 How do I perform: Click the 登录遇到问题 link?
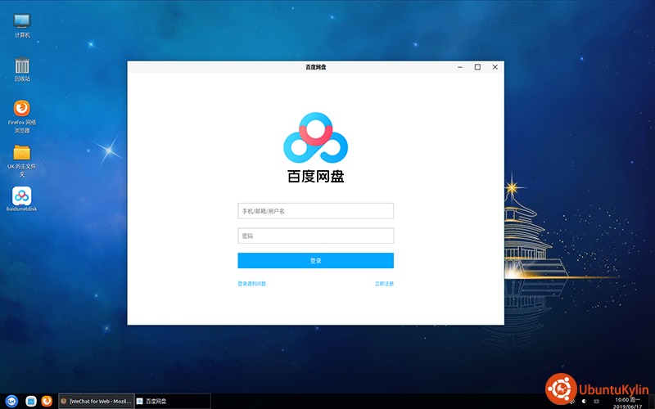251,284
